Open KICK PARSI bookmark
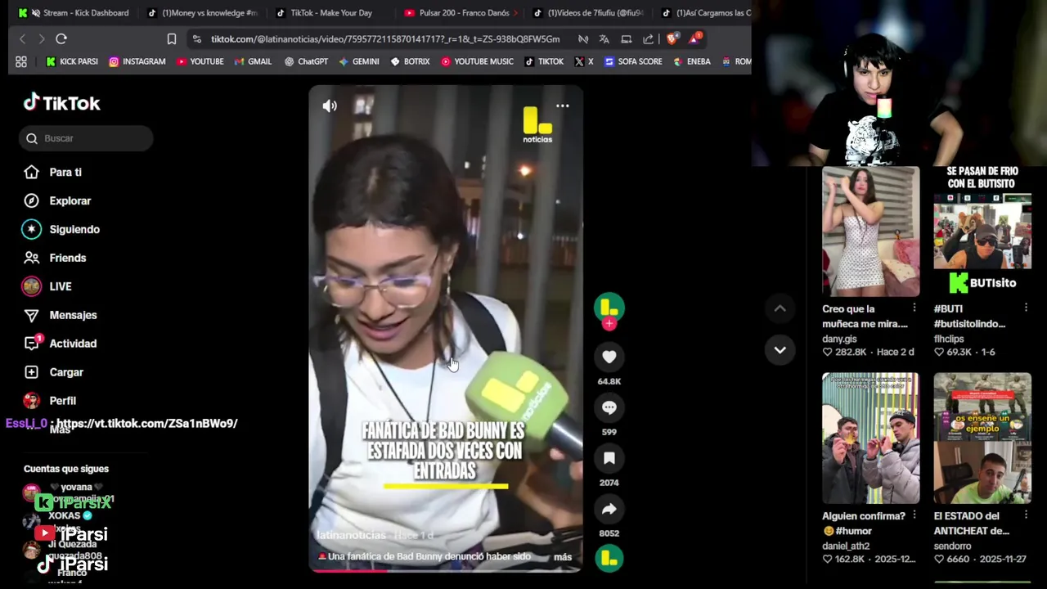1047x589 pixels. pos(72,61)
